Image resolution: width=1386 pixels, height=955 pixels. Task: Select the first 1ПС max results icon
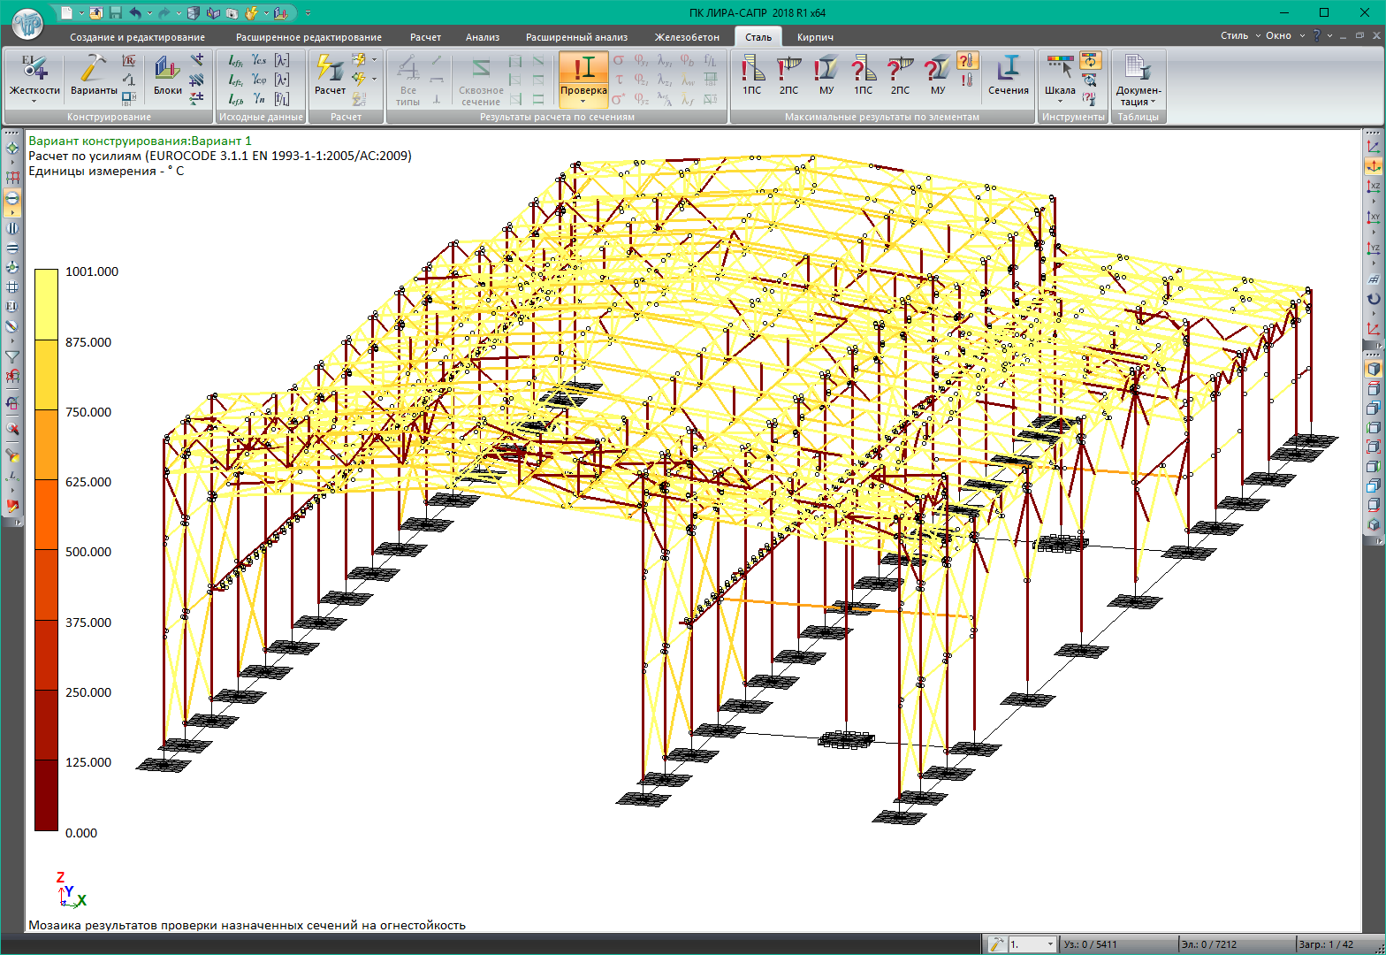point(751,75)
